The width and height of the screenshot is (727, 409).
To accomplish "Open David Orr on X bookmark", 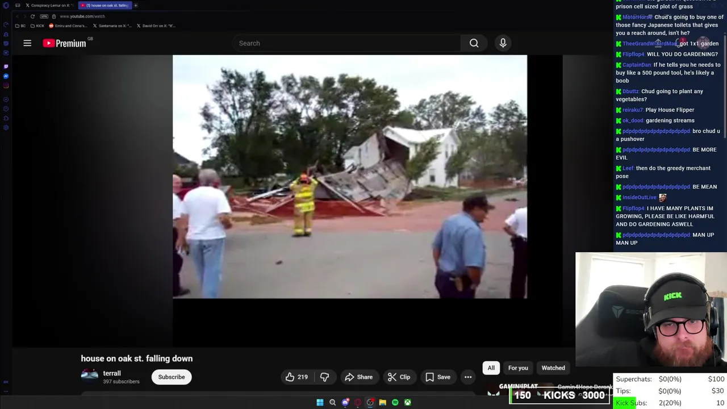I will click(156, 26).
